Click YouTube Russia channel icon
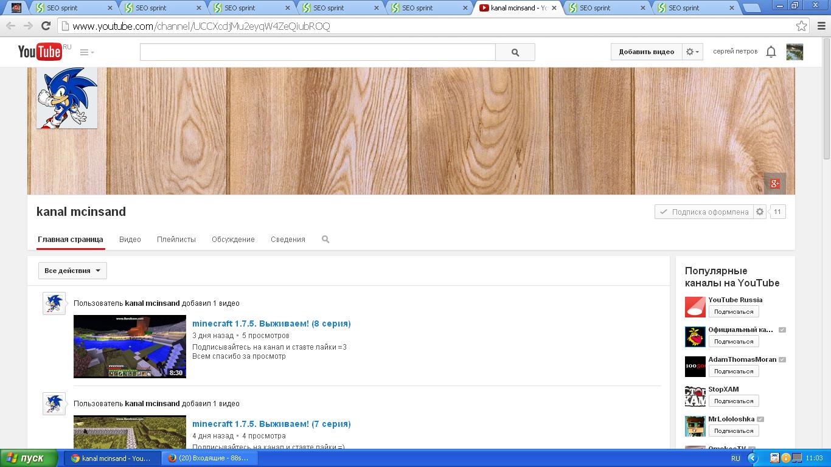The width and height of the screenshot is (831, 467). [695, 307]
